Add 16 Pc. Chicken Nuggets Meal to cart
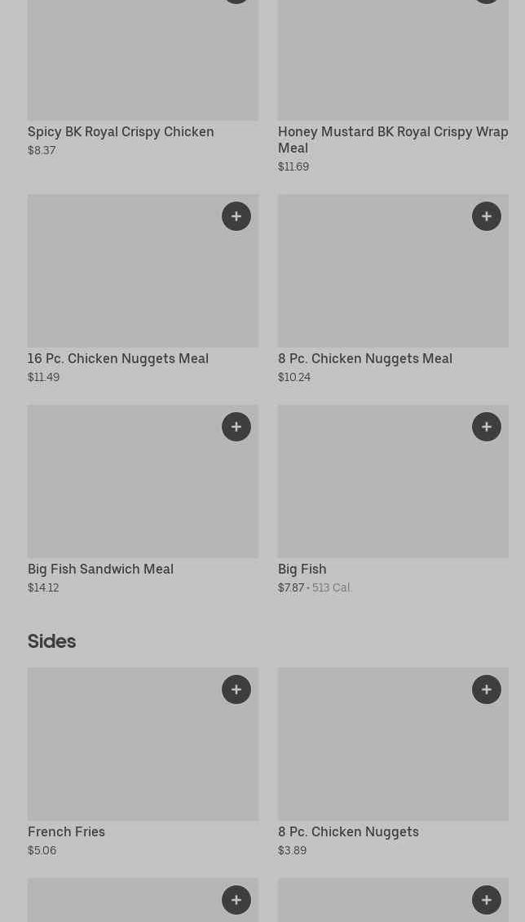 pos(236,216)
